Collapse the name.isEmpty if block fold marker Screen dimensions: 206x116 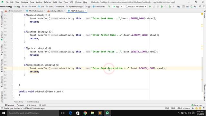pos(13,15)
